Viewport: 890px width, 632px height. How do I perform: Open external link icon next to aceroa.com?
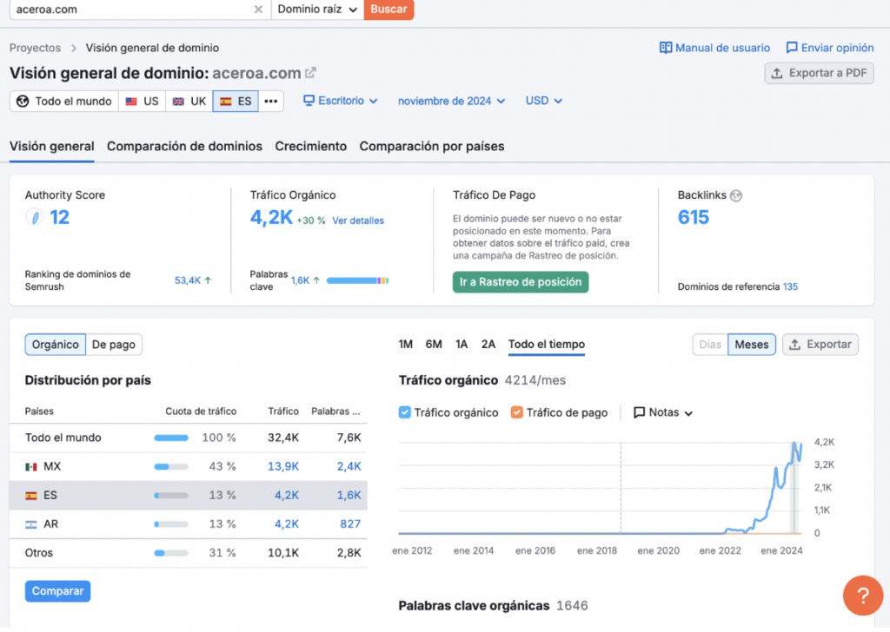310,73
